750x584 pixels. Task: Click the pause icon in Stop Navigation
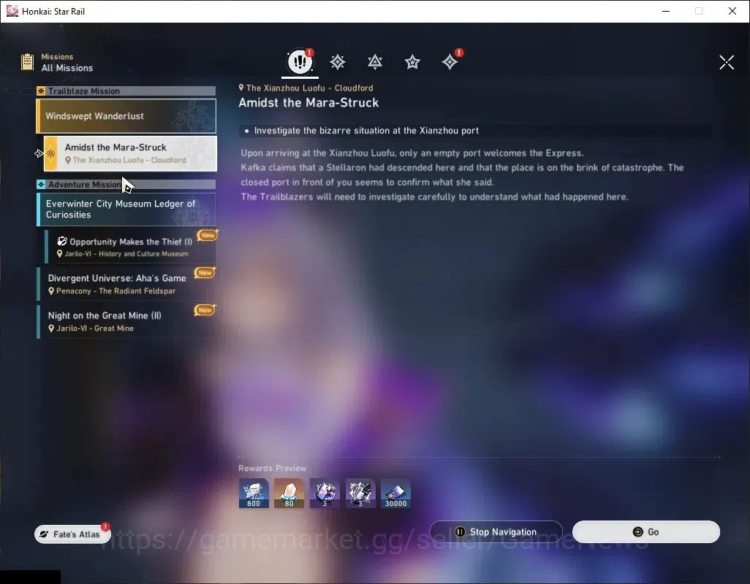pos(460,532)
